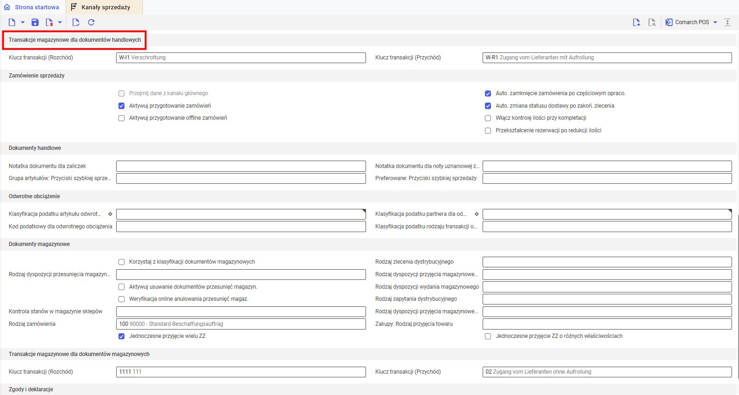Refresh the view with the circular arrow
Image resolution: width=739 pixels, height=395 pixels.
[x=91, y=22]
